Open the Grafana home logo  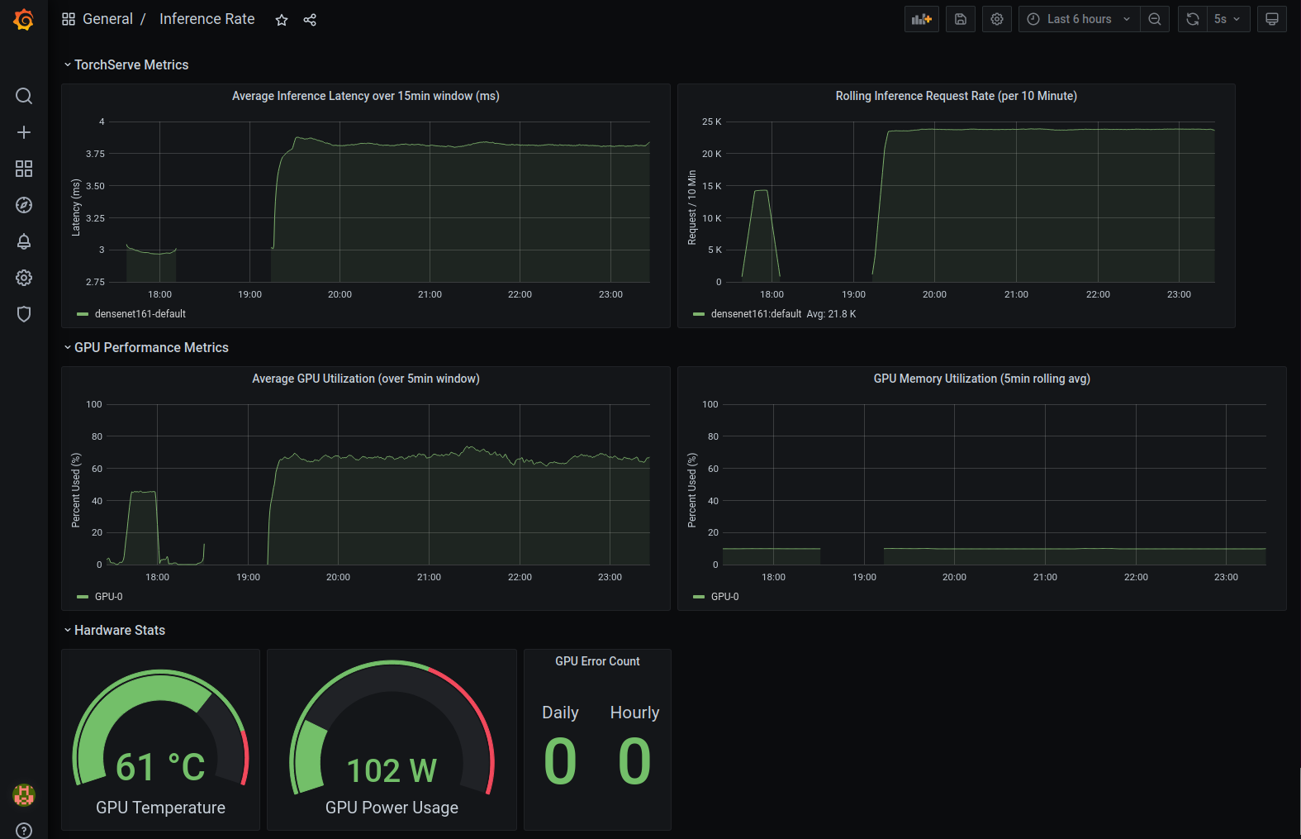click(x=24, y=19)
